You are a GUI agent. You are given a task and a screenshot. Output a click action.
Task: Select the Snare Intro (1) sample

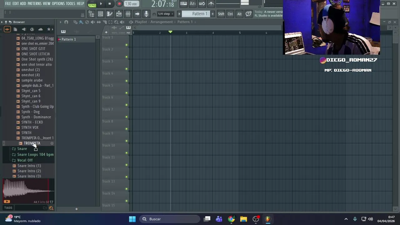point(29,166)
